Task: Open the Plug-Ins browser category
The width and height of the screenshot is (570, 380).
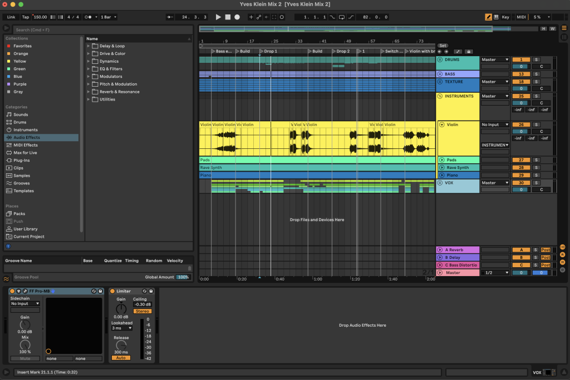Action: tap(22, 160)
